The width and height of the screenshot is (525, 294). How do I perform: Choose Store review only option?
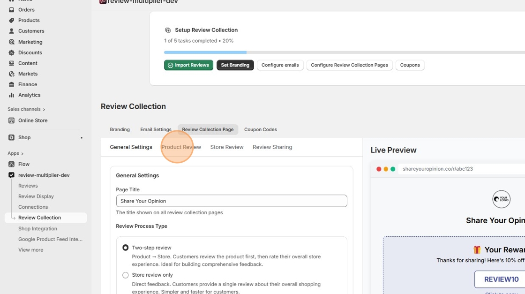pyautogui.click(x=125, y=275)
